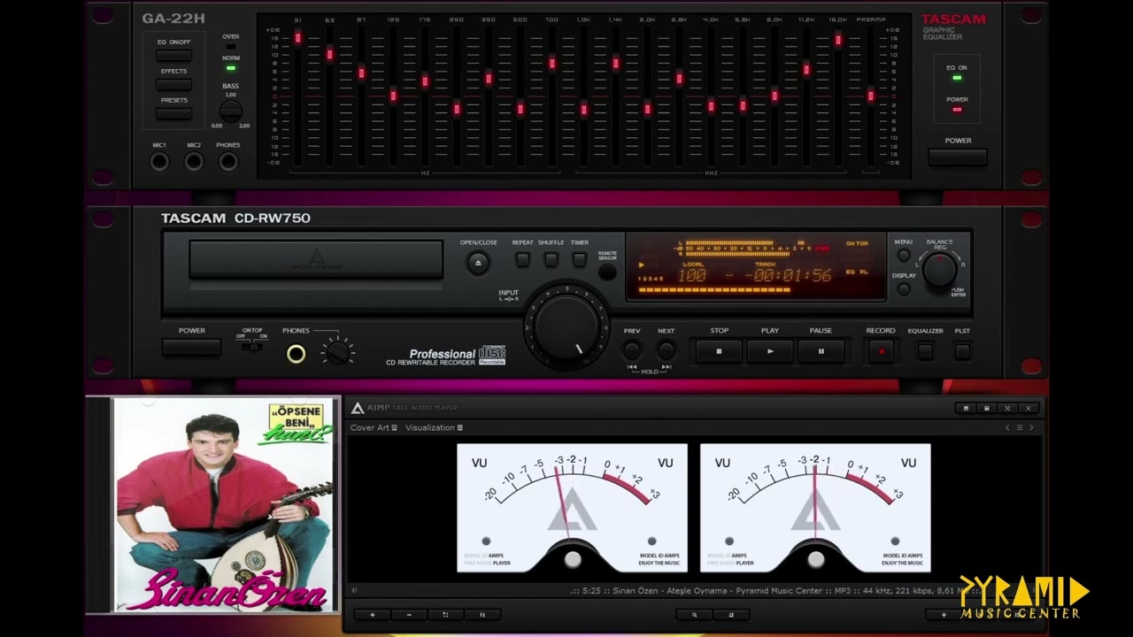
Task: Toggle the equalizer Power button
Action: click(958, 157)
